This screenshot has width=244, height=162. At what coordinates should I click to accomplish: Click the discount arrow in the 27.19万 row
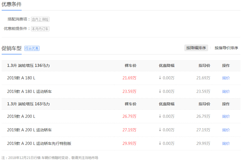tap(160, 130)
